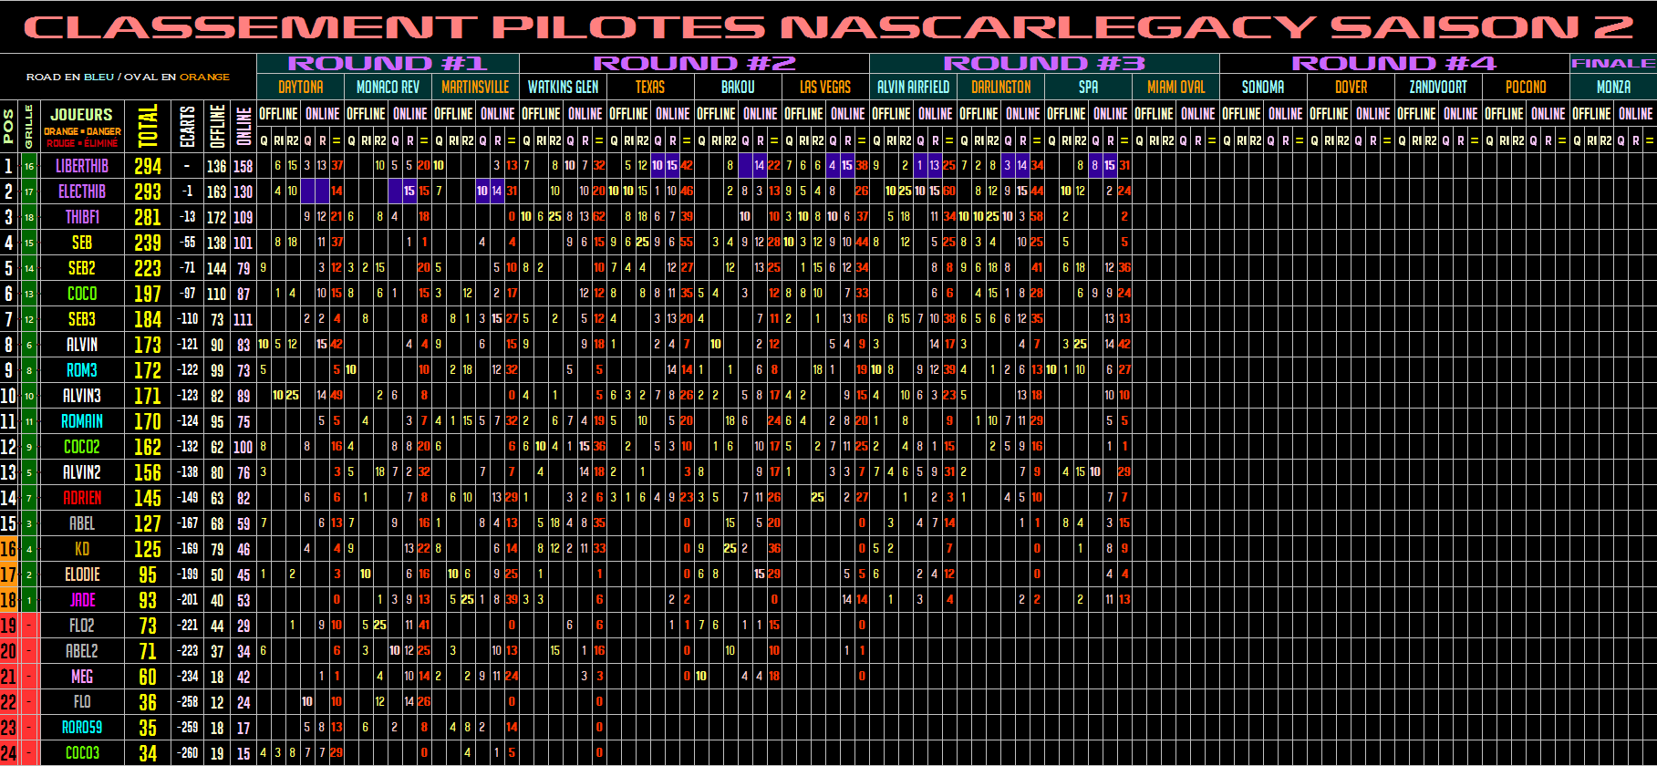Click the red ADRIEN player name
The height and width of the screenshot is (766, 1657).
point(82,498)
